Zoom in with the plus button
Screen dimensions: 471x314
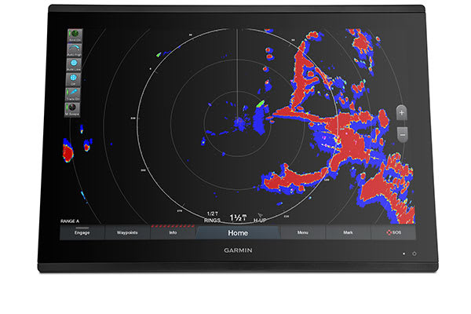(x=402, y=112)
